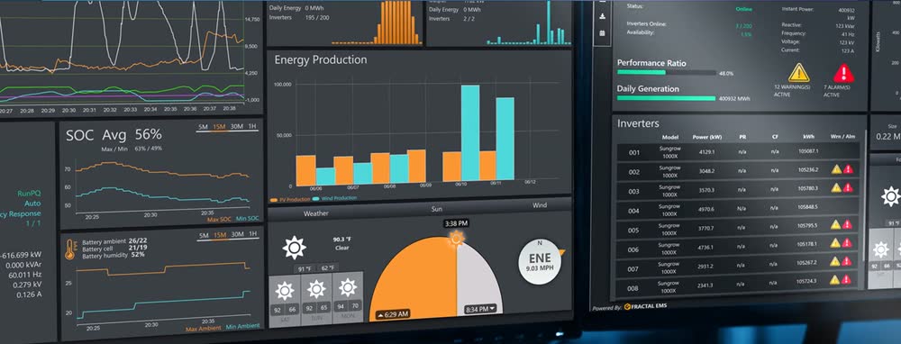The height and width of the screenshot is (344, 901).
Task: Click the Weather section header
Action: (x=316, y=213)
